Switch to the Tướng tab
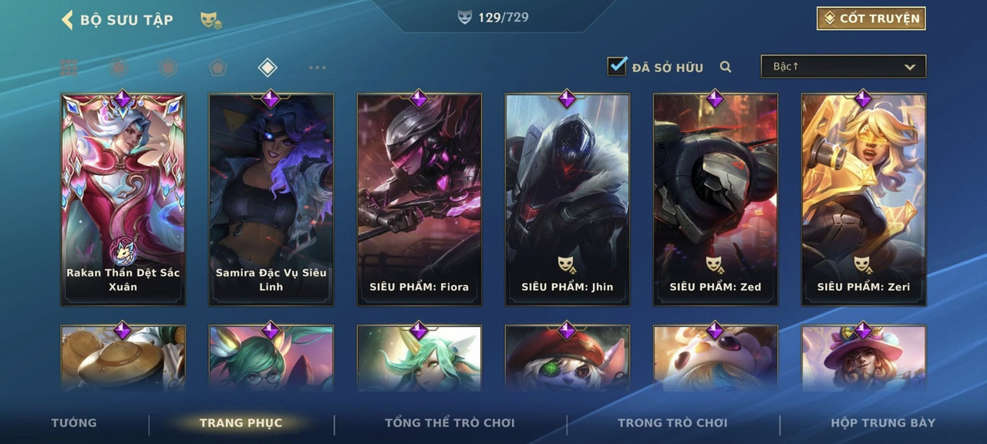The image size is (987, 444). coord(74,422)
